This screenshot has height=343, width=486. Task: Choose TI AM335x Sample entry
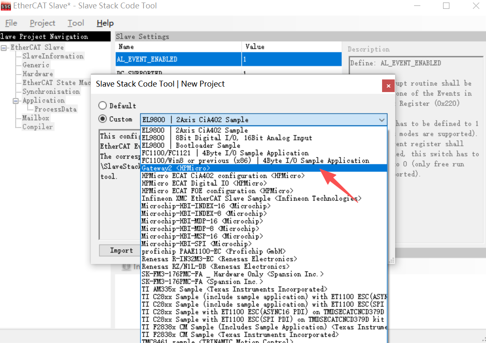(264, 290)
